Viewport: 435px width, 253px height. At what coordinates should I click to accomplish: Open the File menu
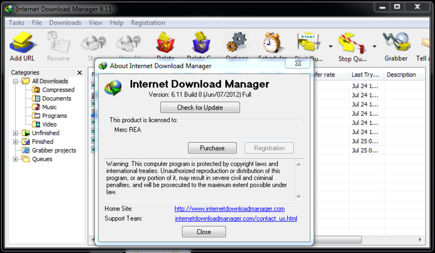(x=36, y=23)
